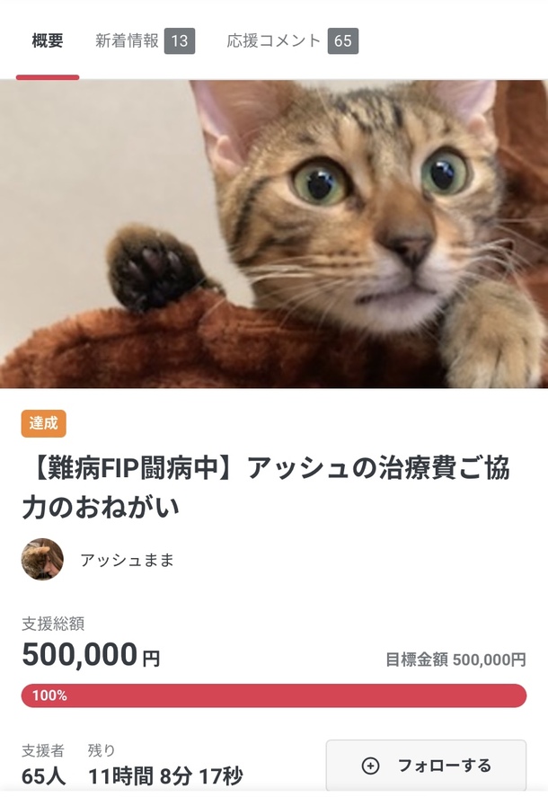Click the 100% red progress bar
Viewport: 548px width, 797px height.
273,695
